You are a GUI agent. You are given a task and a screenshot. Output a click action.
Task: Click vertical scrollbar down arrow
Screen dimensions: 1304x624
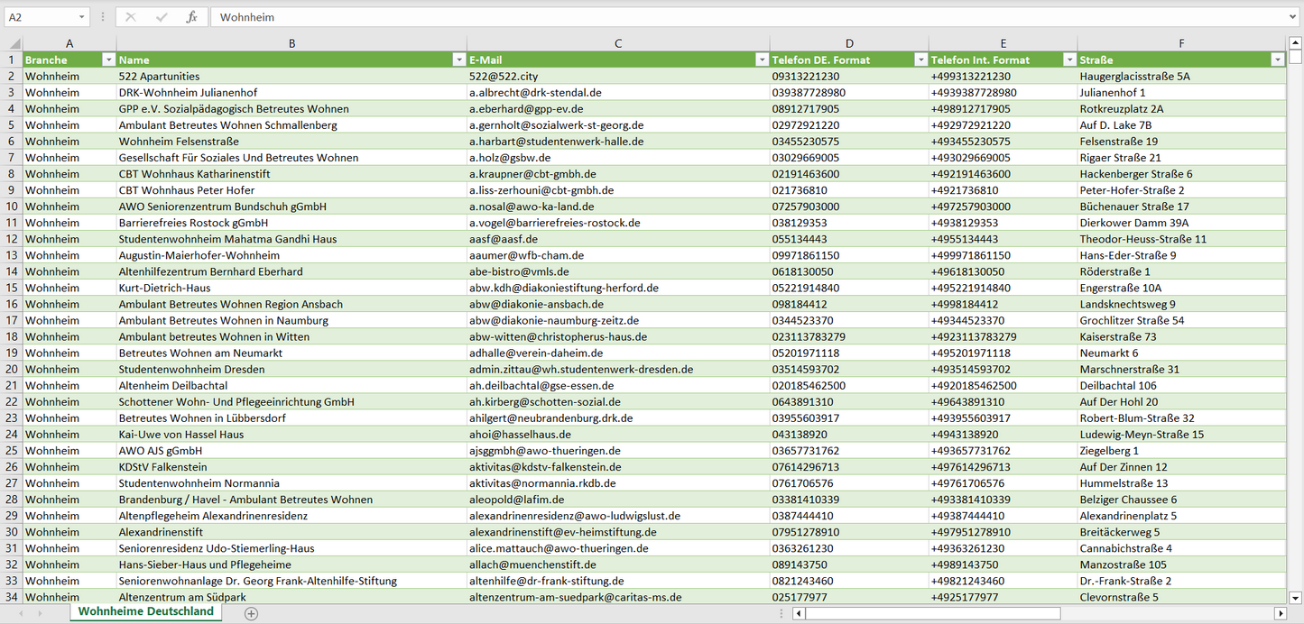tap(1296, 597)
